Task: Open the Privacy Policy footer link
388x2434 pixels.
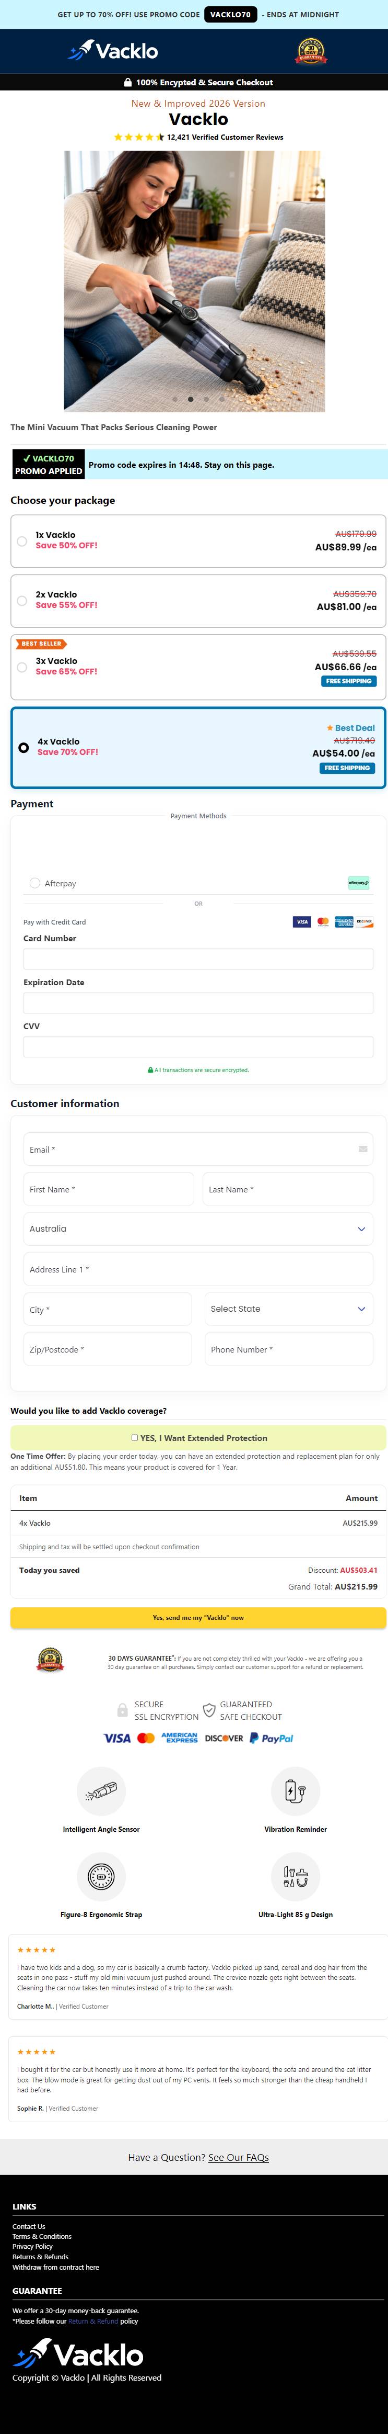Action: tap(32, 2246)
